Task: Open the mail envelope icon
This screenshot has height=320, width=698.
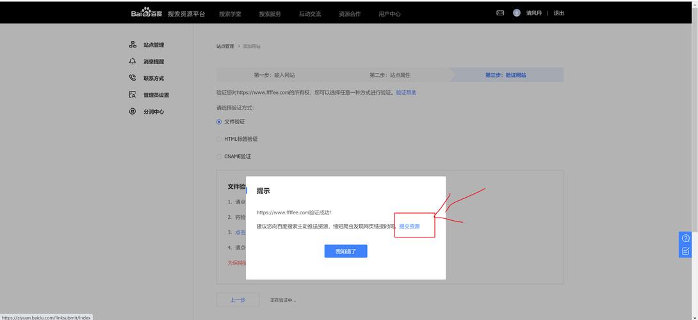Action: click(500, 13)
